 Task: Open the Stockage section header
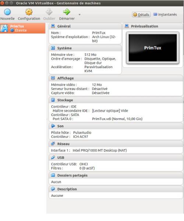point(116,100)
